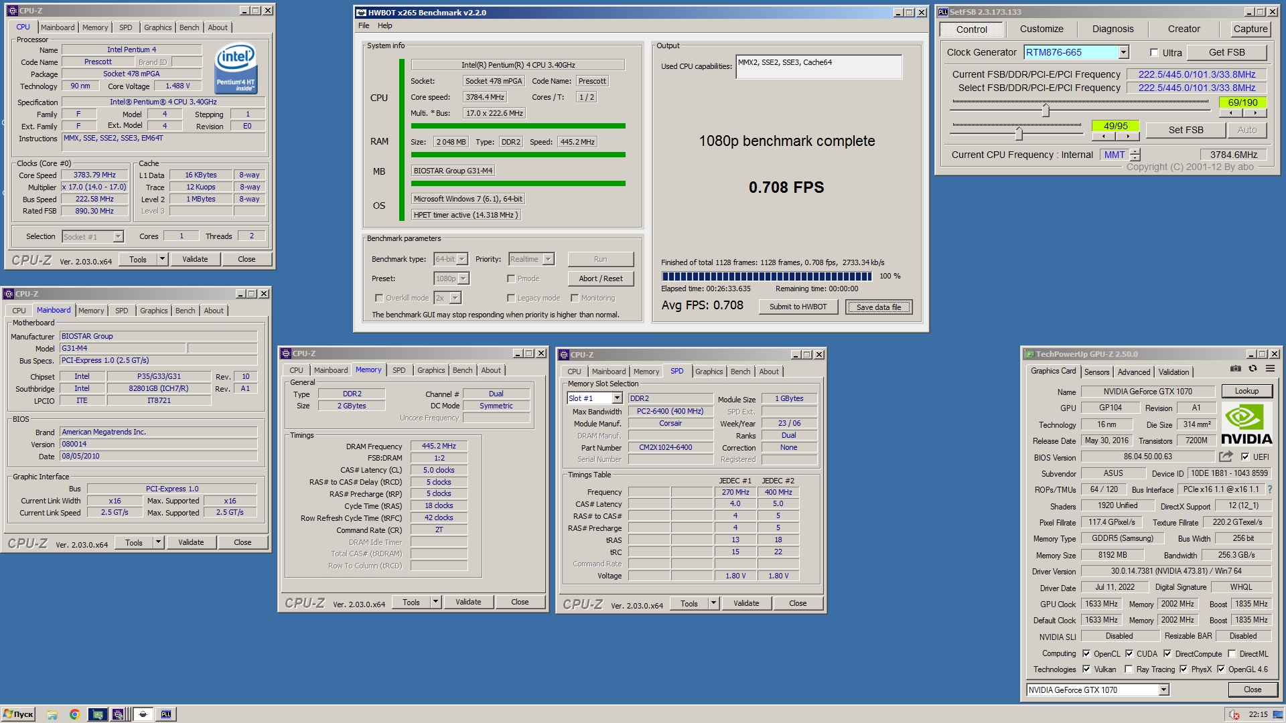
Task: Toggle CUDA checkbox in GPU-Z
Action: click(1129, 653)
